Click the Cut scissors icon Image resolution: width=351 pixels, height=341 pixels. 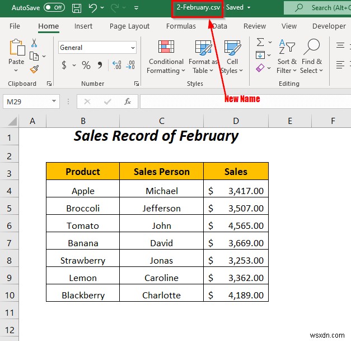click(34, 43)
